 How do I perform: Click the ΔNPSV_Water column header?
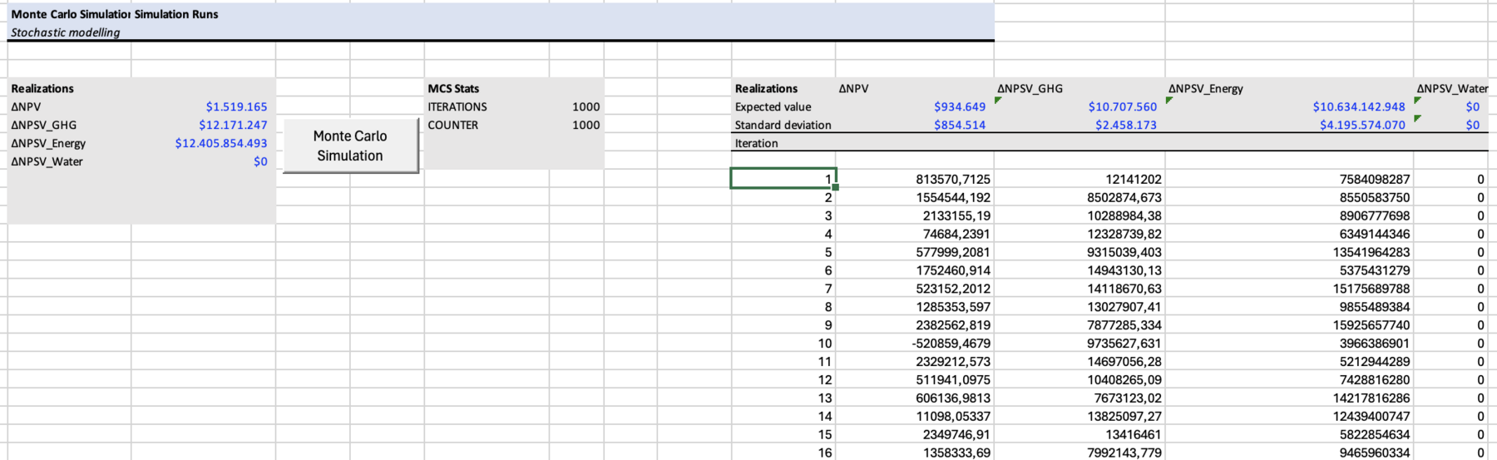point(1452,88)
